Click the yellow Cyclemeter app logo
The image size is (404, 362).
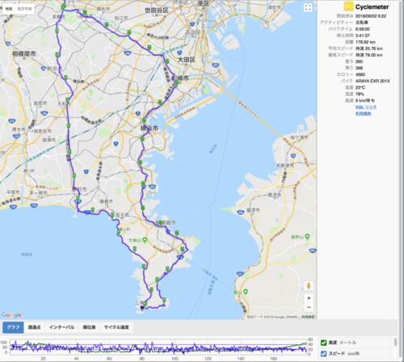tap(348, 6)
